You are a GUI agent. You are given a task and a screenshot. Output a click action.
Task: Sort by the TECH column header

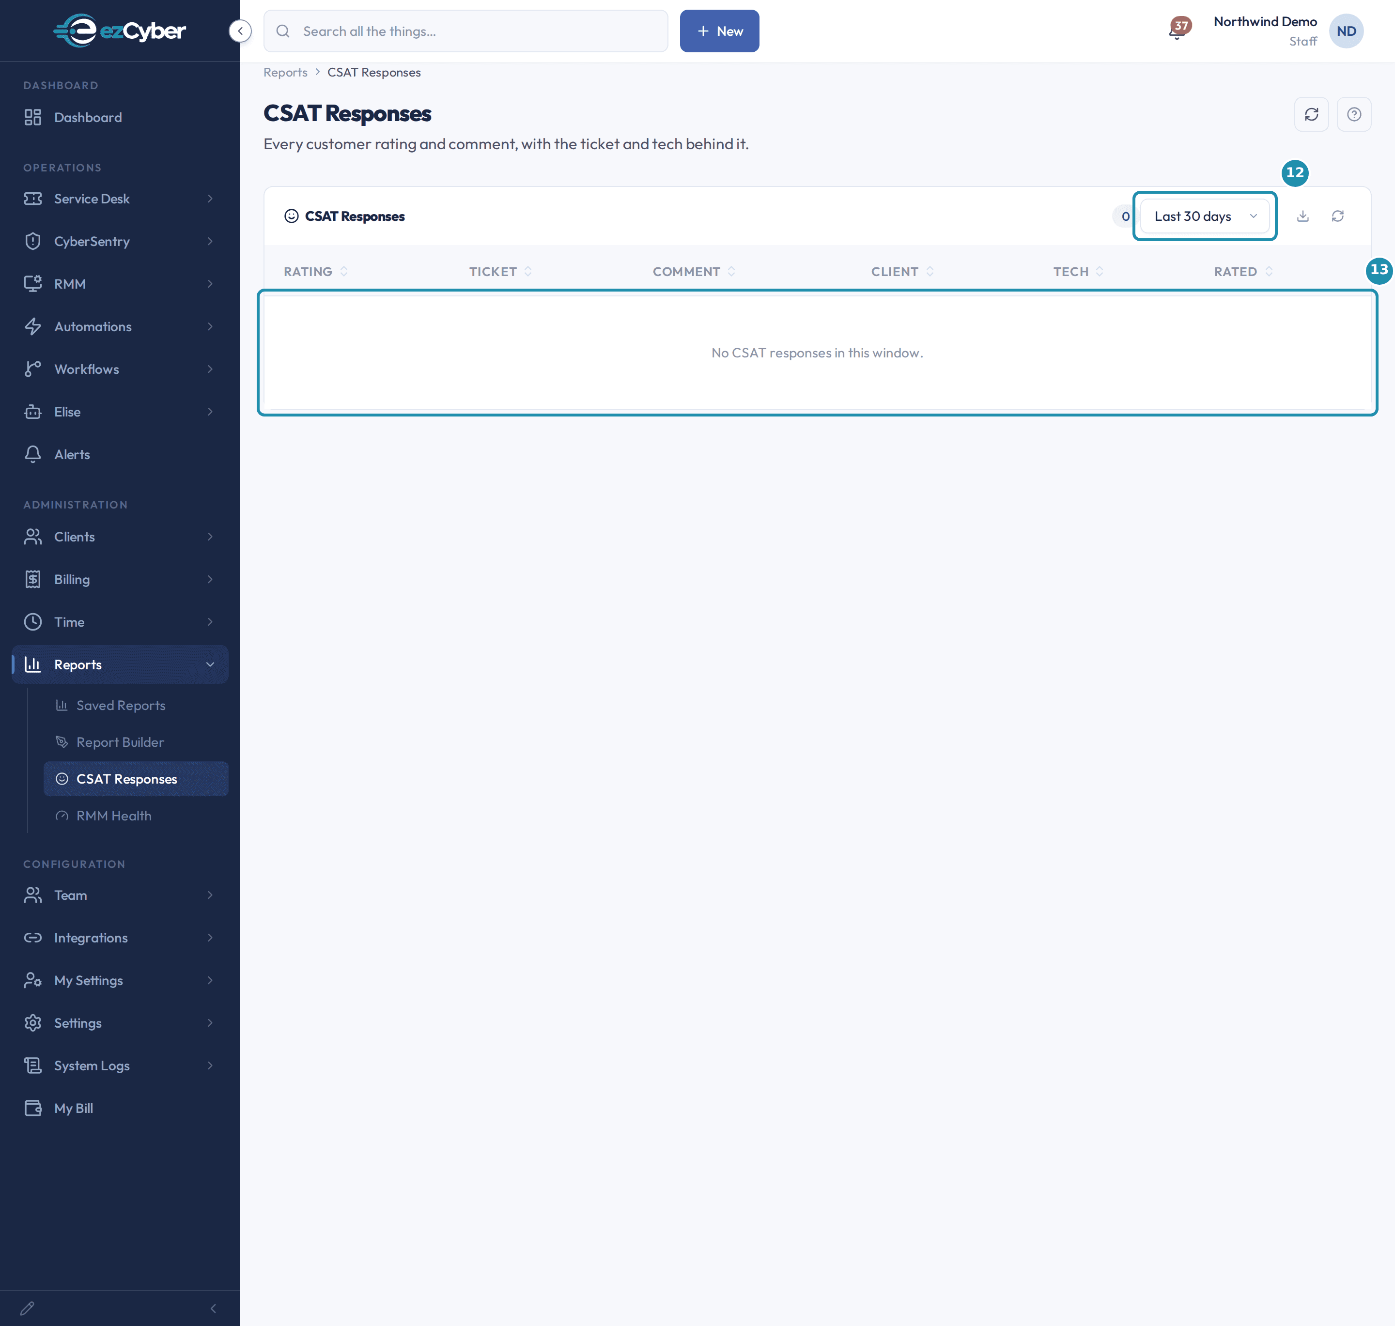[x=1078, y=271]
